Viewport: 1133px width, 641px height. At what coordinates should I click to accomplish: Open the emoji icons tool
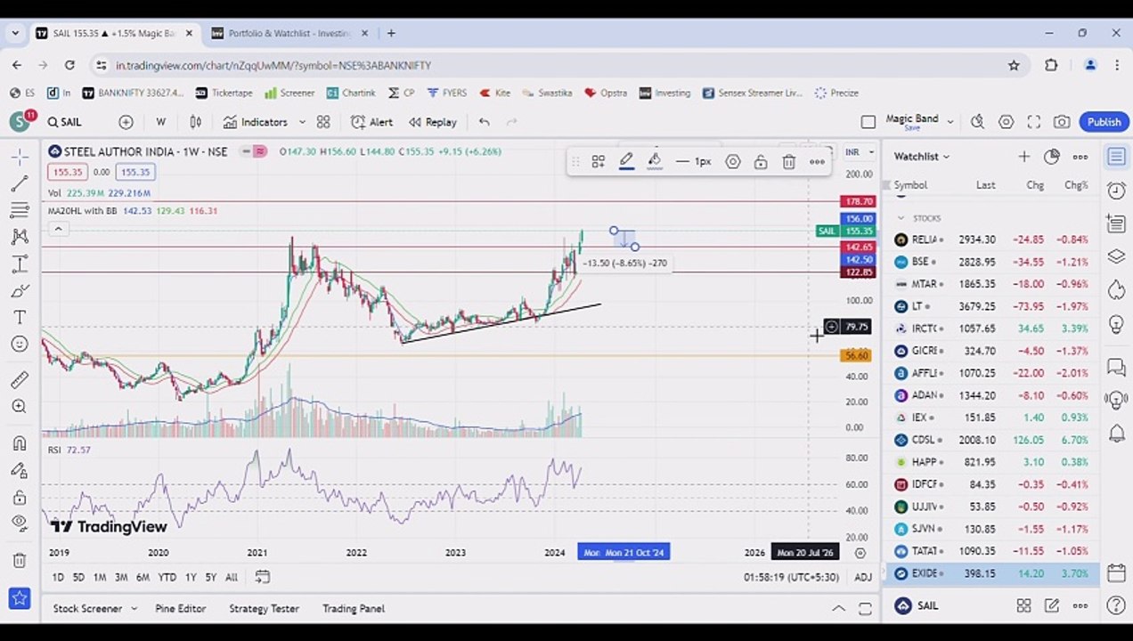pos(19,345)
